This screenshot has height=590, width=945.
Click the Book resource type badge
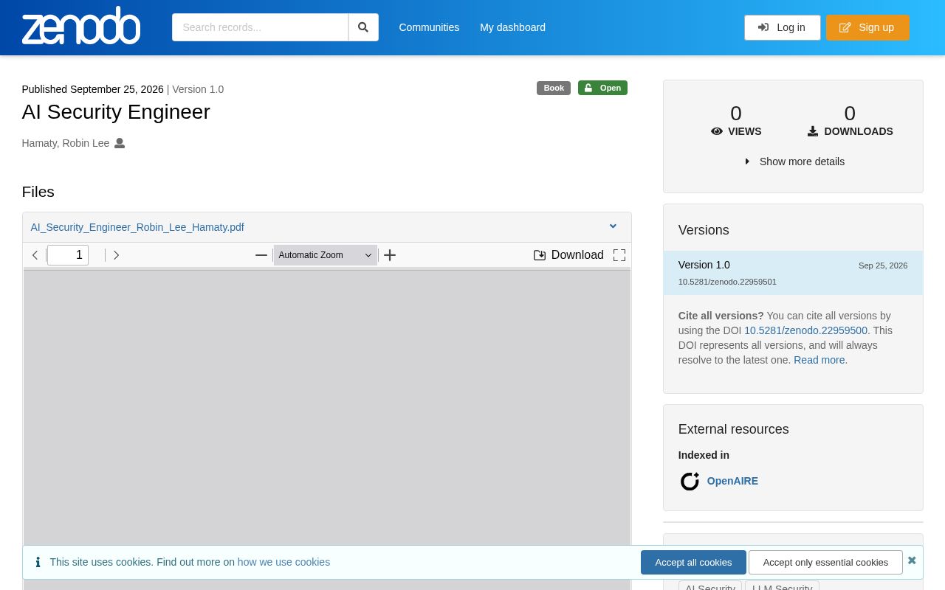point(554,88)
